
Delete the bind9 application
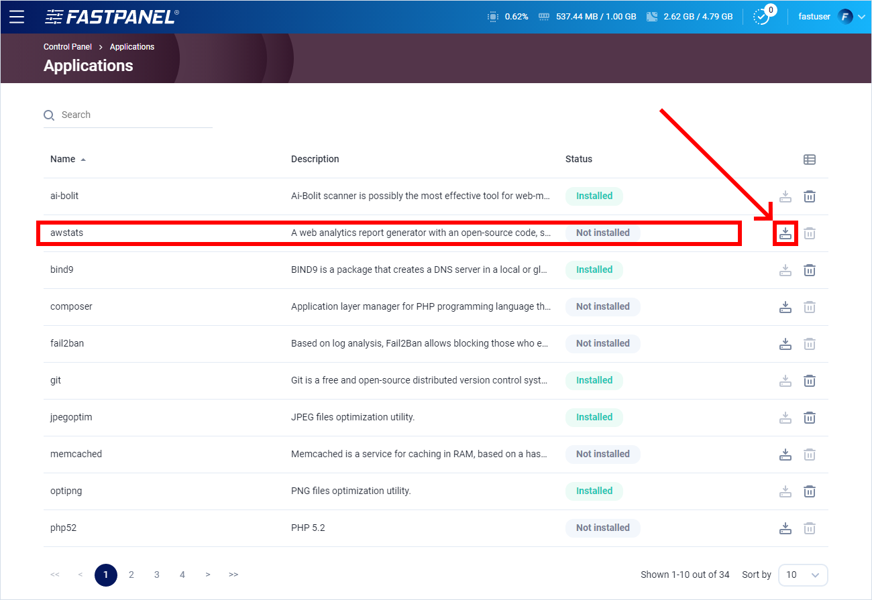(810, 270)
